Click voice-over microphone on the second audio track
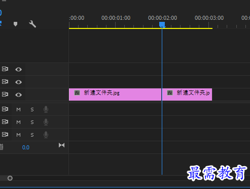 (x=46, y=122)
